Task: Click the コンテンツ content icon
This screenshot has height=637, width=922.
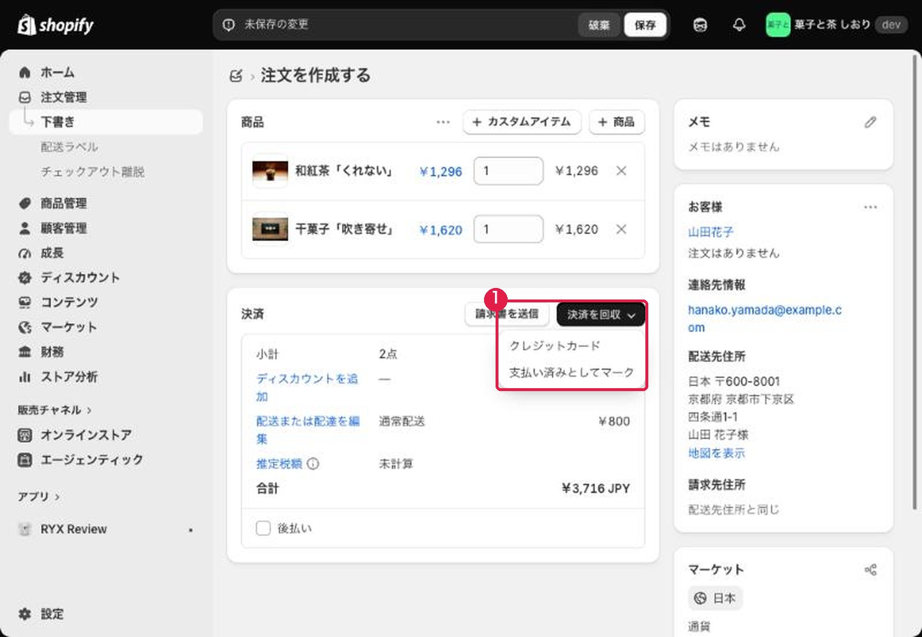Action: pos(25,302)
